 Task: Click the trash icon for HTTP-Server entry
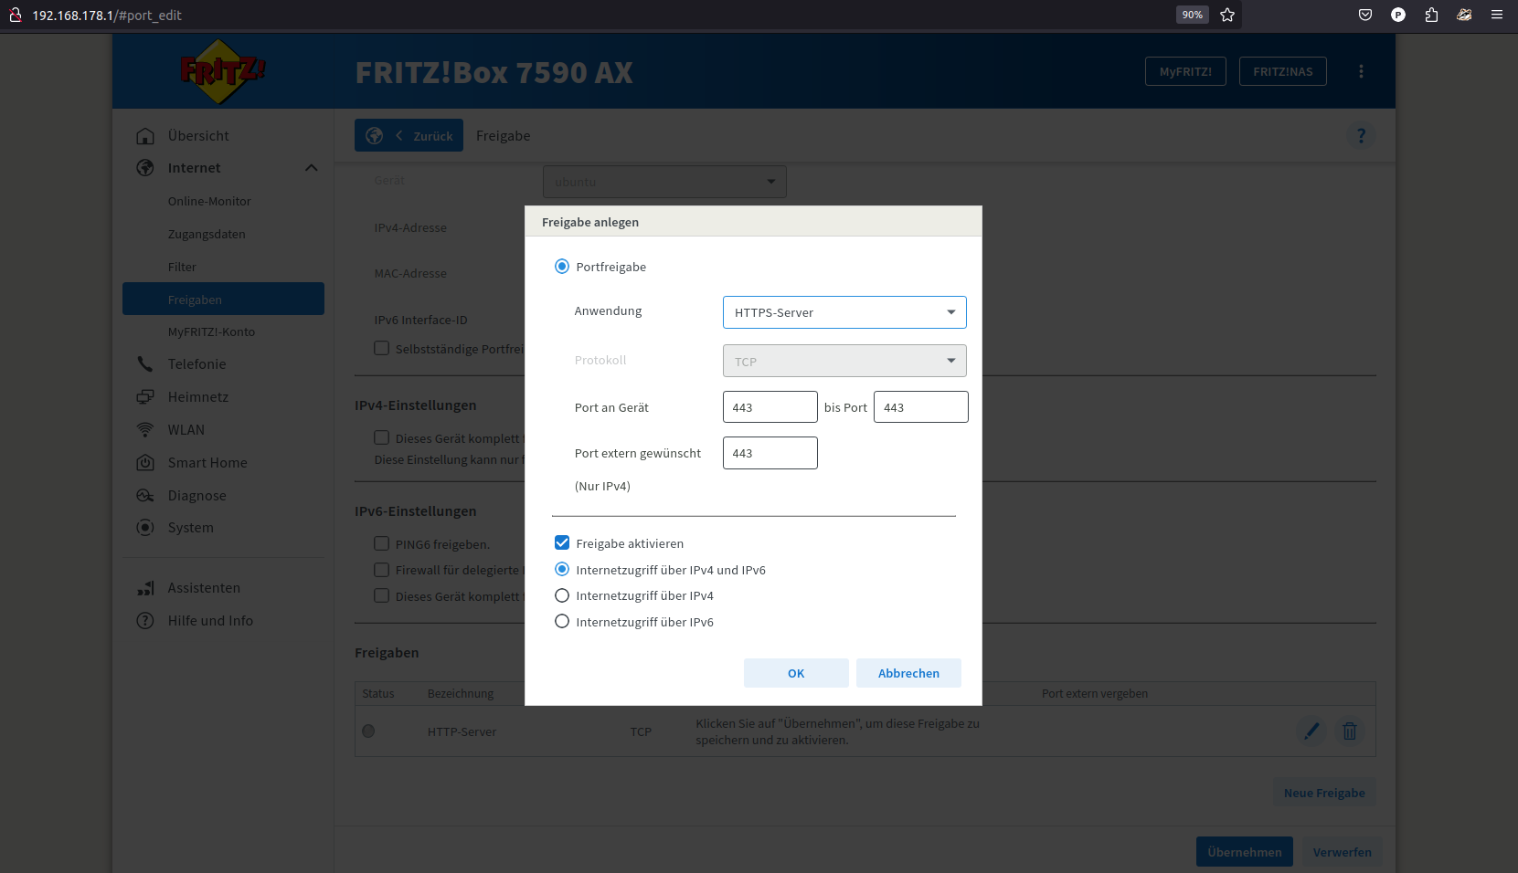click(1349, 731)
